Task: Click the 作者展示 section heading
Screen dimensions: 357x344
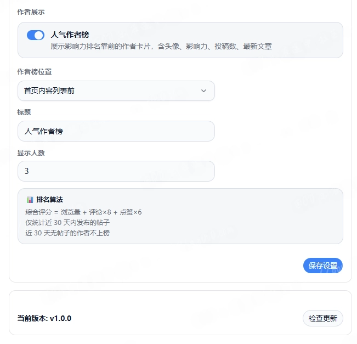Action: pos(31,12)
